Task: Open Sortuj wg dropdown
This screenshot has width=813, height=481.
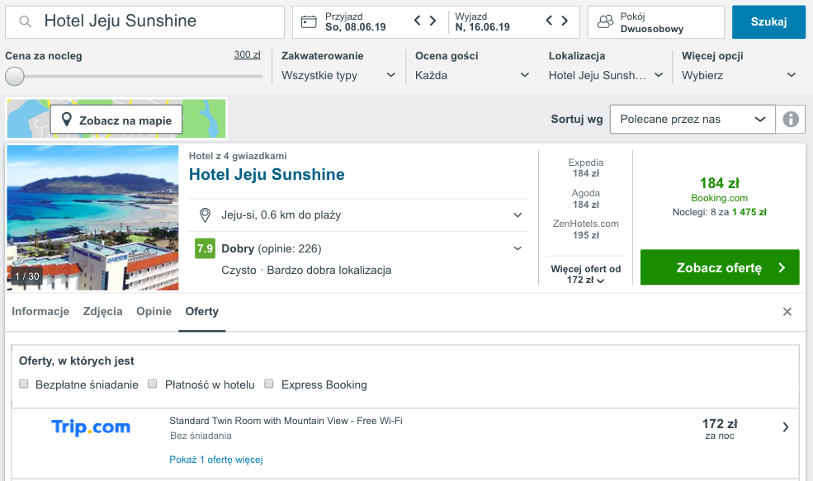Action: 692,119
